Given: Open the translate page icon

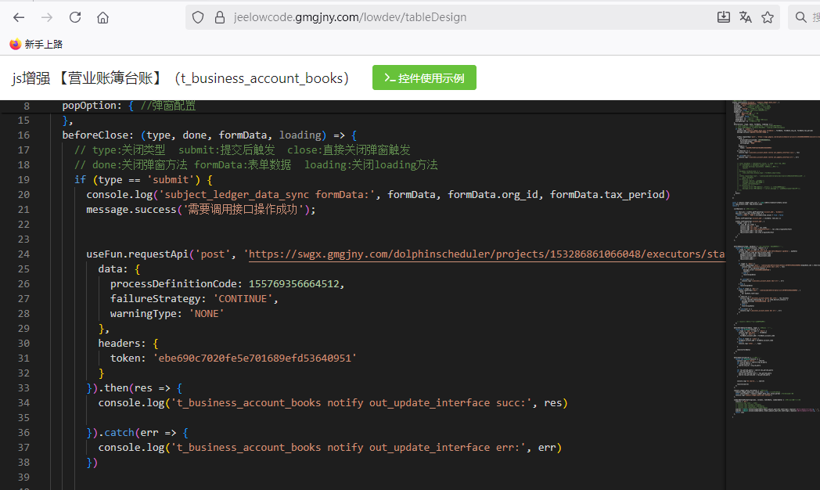Looking at the screenshot, I should tap(746, 17).
